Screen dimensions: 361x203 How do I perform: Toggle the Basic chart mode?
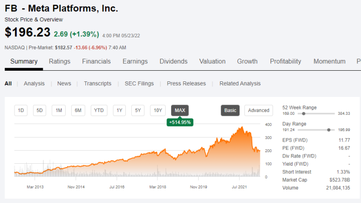pyautogui.click(x=230, y=110)
